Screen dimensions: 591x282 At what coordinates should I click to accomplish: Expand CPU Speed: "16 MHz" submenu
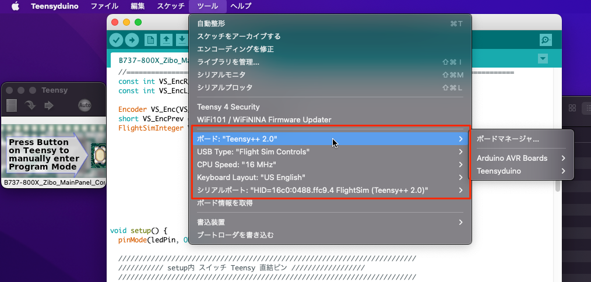(x=330, y=164)
